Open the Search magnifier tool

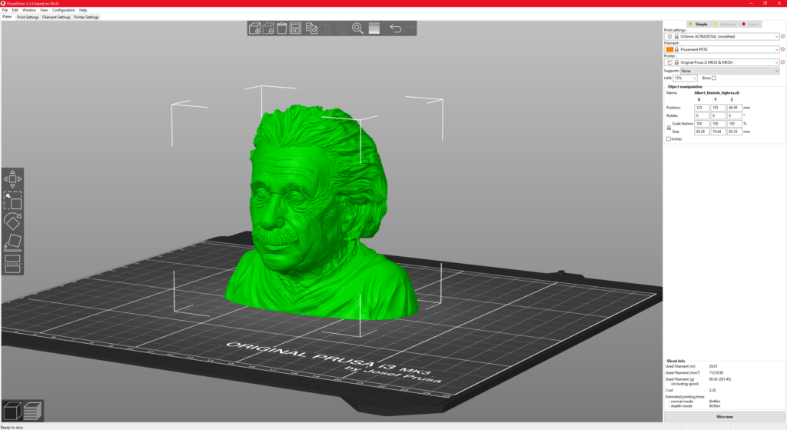coord(357,28)
